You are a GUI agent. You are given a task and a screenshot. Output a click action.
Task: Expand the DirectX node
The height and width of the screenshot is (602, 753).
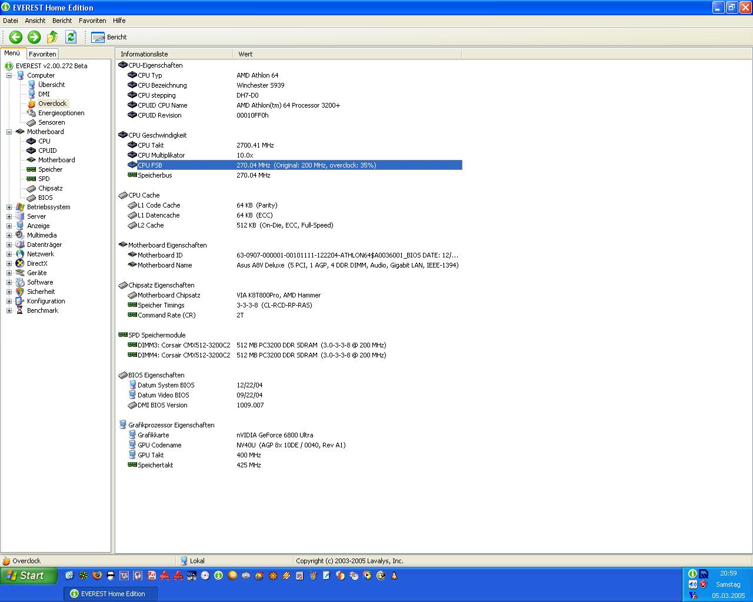(9, 263)
